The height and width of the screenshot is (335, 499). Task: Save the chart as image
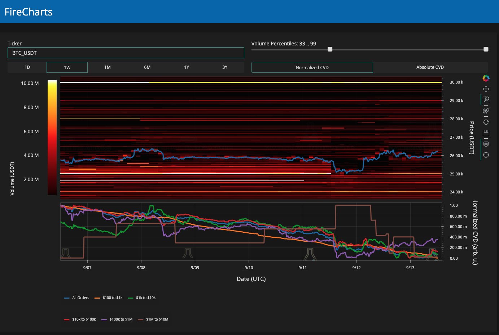click(x=486, y=133)
